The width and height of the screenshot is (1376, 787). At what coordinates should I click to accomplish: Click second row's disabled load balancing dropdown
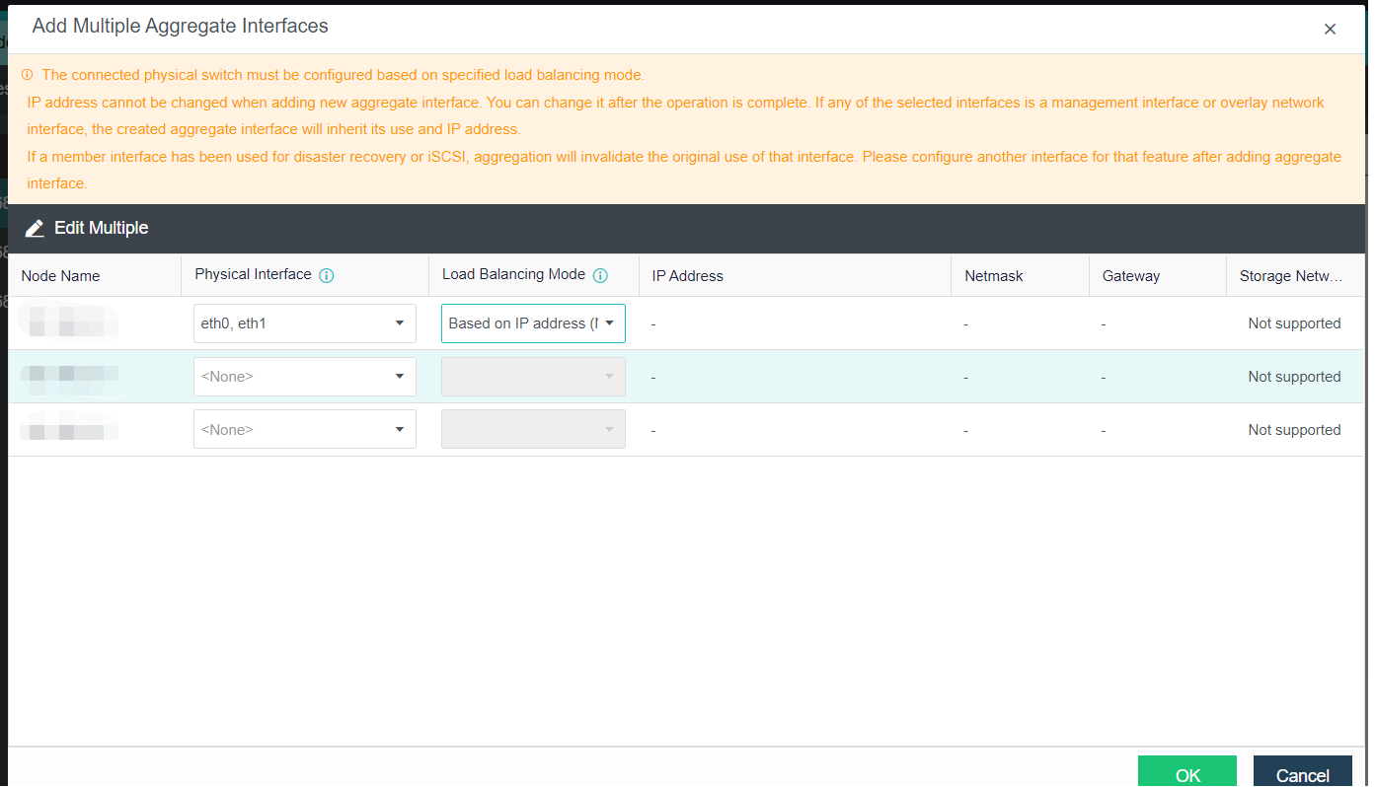click(x=533, y=377)
